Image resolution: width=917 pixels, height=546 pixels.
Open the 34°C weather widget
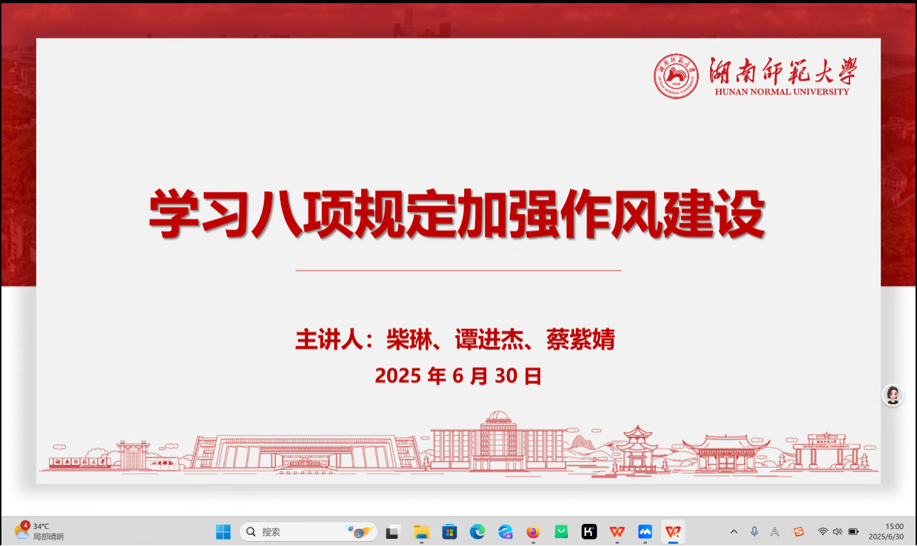[39, 532]
